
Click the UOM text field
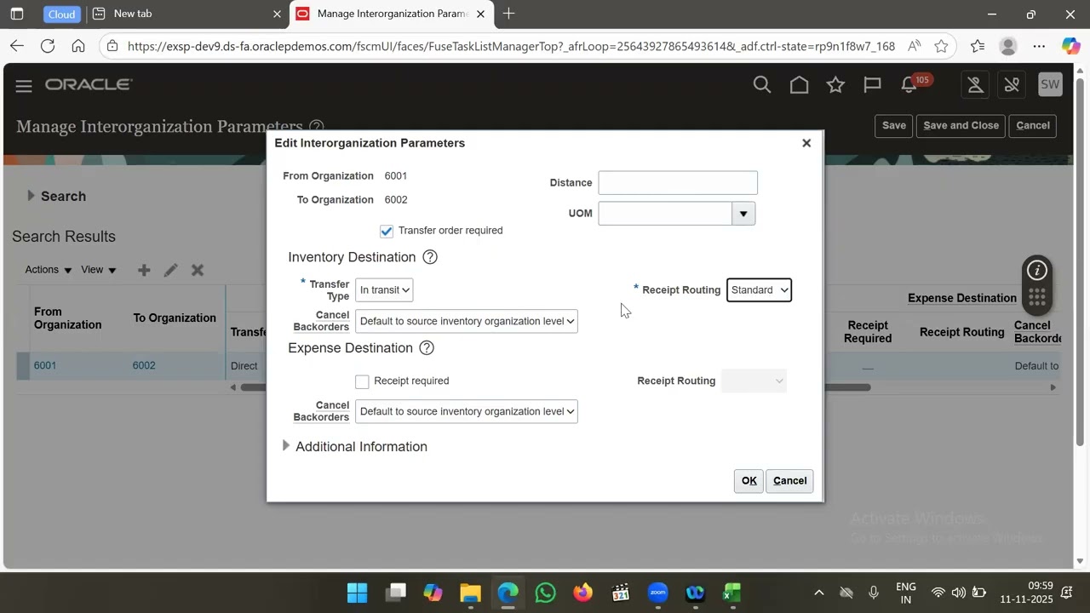[x=665, y=214]
